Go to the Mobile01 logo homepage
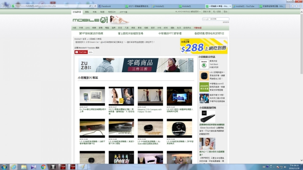This screenshot has width=303, height=170. tap(90, 20)
